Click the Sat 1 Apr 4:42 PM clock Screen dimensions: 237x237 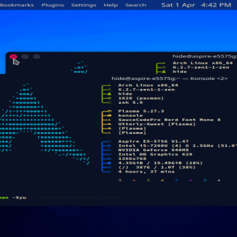coord(196,5)
